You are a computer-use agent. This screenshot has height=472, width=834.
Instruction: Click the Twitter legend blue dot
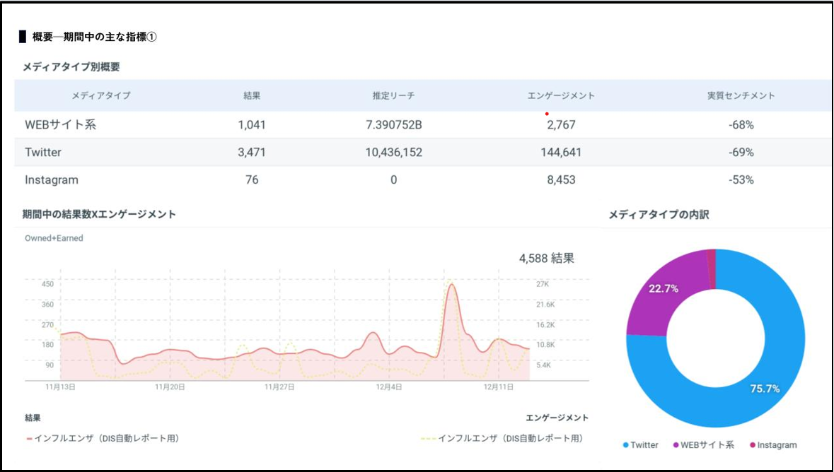pos(626,445)
